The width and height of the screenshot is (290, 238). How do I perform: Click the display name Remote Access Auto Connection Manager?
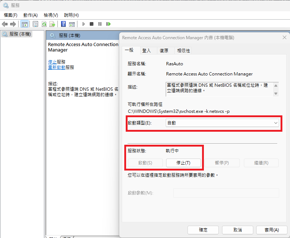(209, 74)
